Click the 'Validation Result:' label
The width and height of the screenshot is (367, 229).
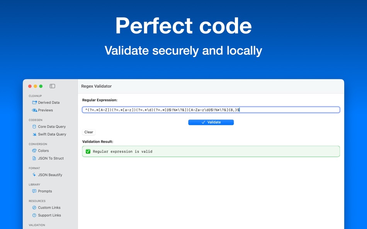98,141
